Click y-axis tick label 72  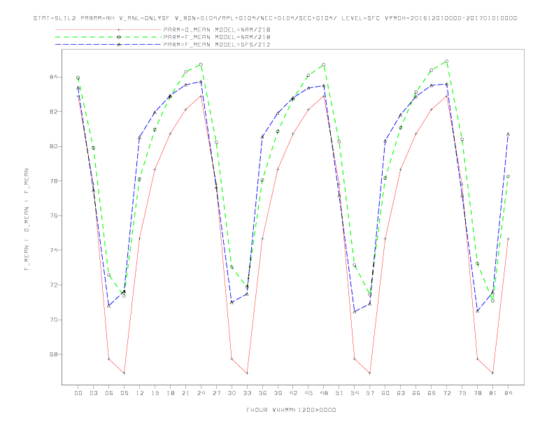click(x=52, y=285)
